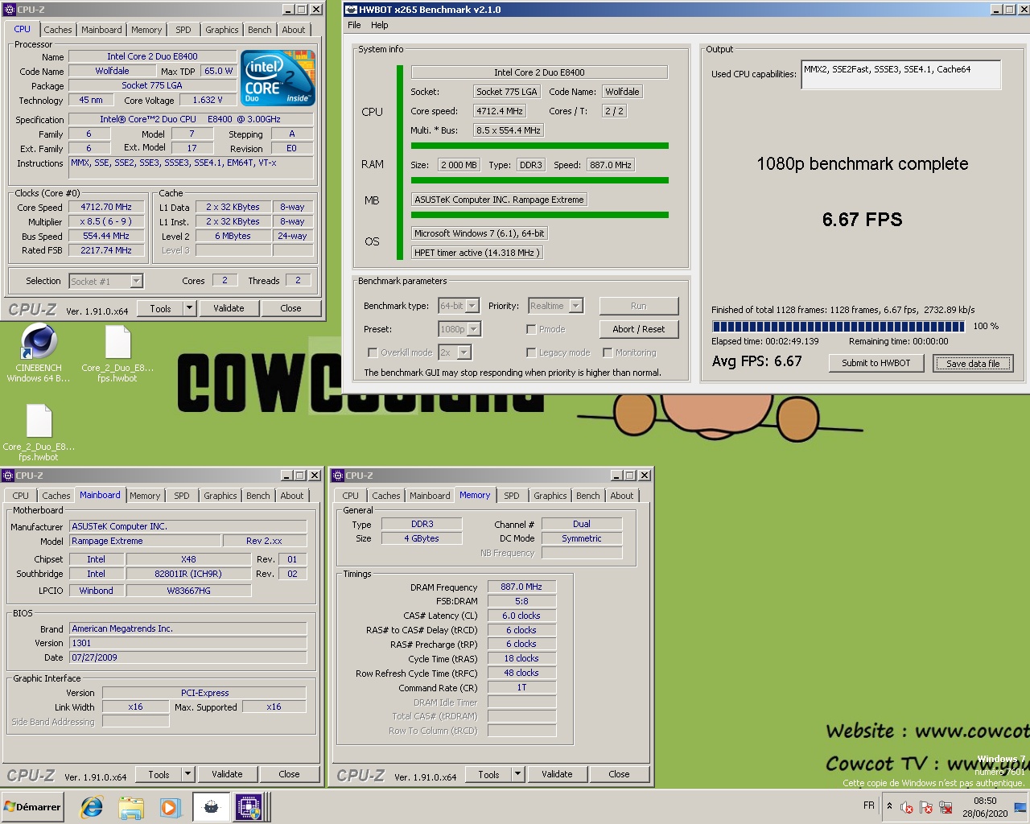Image resolution: width=1030 pixels, height=824 pixels.
Task: Click CPU-Z title icon in CPU tab window
Action: (9, 10)
